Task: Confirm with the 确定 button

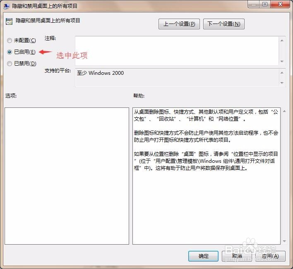Action: click(203, 256)
